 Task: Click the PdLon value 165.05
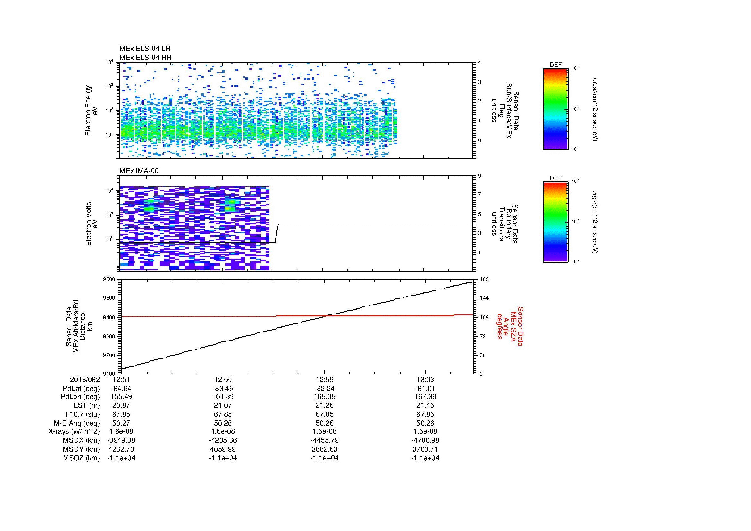[325, 397]
